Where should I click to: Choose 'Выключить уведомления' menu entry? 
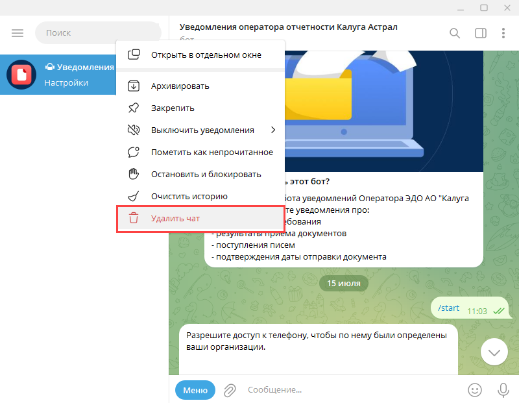pyautogui.click(x=200, y=130)
